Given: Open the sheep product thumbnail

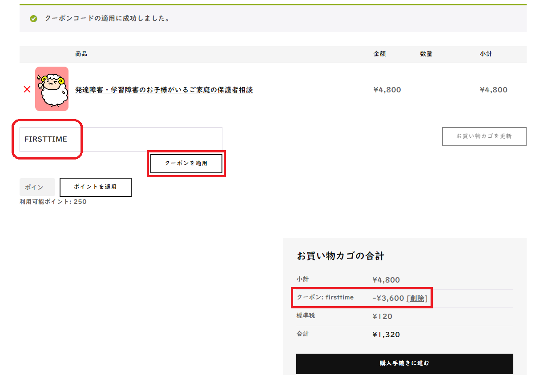Looking at the screenshot, I should point(52,89).
